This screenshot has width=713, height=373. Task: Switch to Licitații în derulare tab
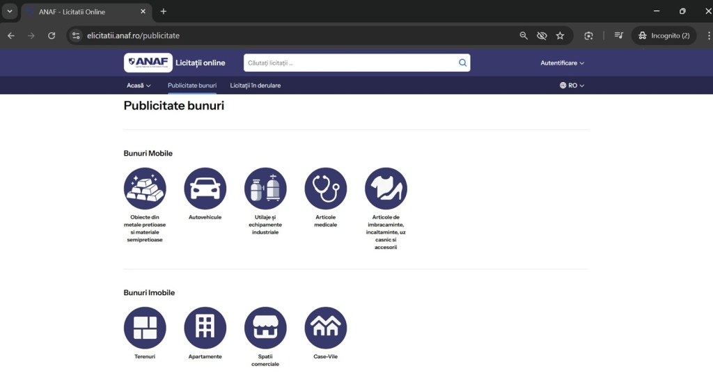[x=256, y=86]
